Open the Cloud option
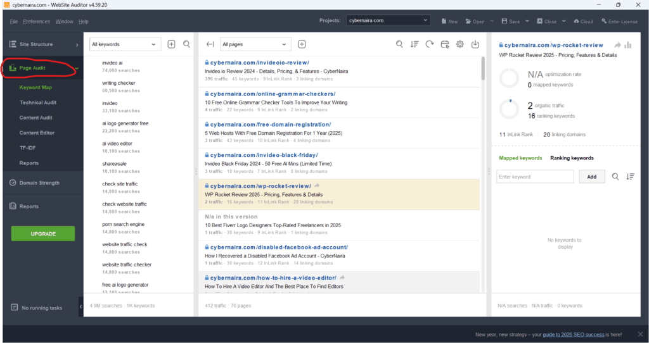The height and width of the screenshot is (343, 649). coord(583,21)
